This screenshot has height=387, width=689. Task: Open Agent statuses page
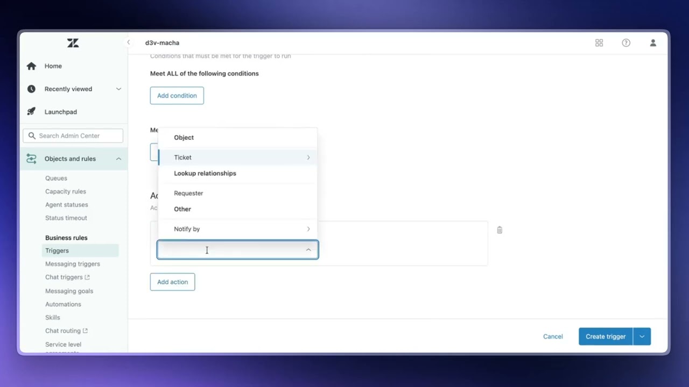(67, 205)
